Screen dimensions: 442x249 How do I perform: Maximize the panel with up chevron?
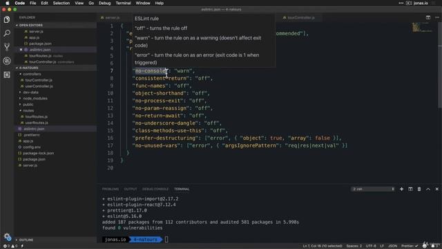[x=428, y=189]
